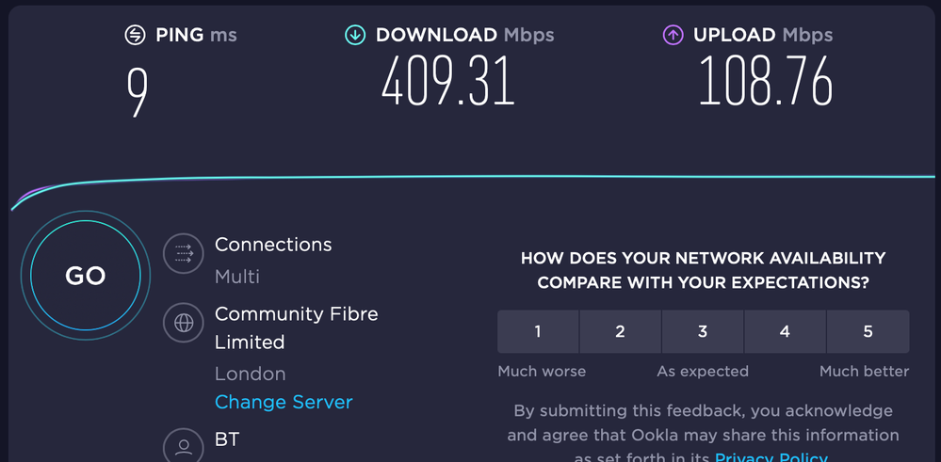
Task: Open the Change Server link
Action: 284,402
